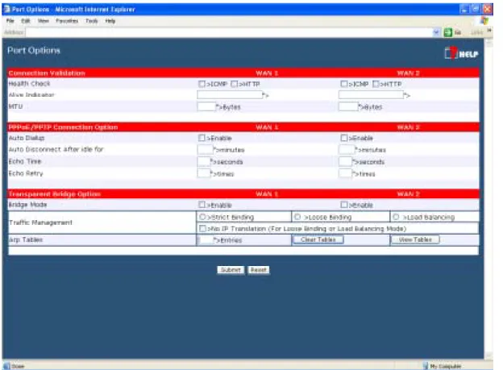The width and height of the screenshot is (503, 370).
Task: Select the Load Balancing radio option
Action: point(396,217)
